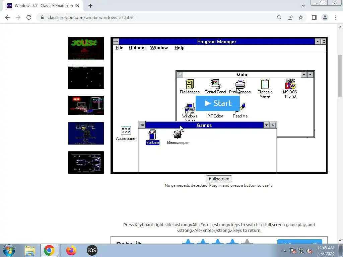The width and height of the screenshot is (343, 257).
Task: Select the Minesweeper game icon
Action: (x=178, y=137)
